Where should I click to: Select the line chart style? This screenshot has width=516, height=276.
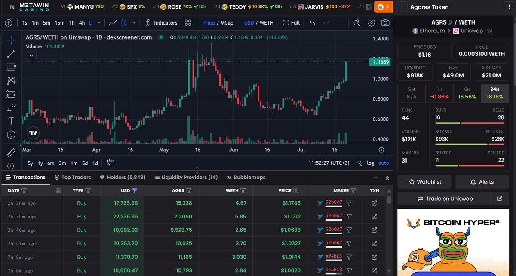[113, 23]
